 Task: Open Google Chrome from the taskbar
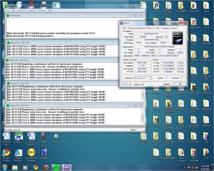[x=36, y=168]
